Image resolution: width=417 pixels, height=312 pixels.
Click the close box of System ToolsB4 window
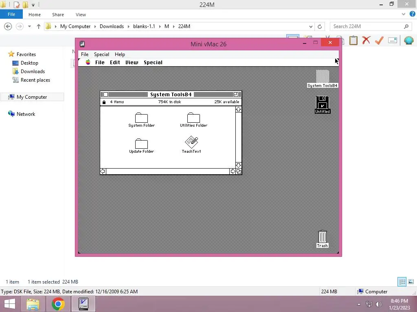pos(105,94)
